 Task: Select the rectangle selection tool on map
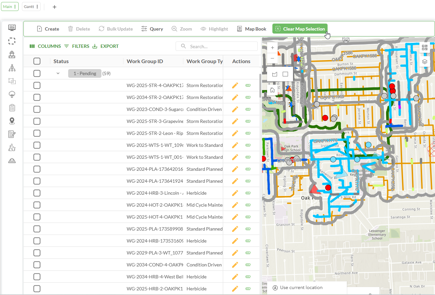click(x=285, y=74)
